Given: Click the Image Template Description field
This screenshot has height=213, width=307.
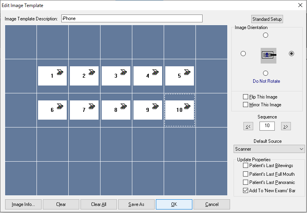Looking at the screenshot, I should tap(132, 18).
